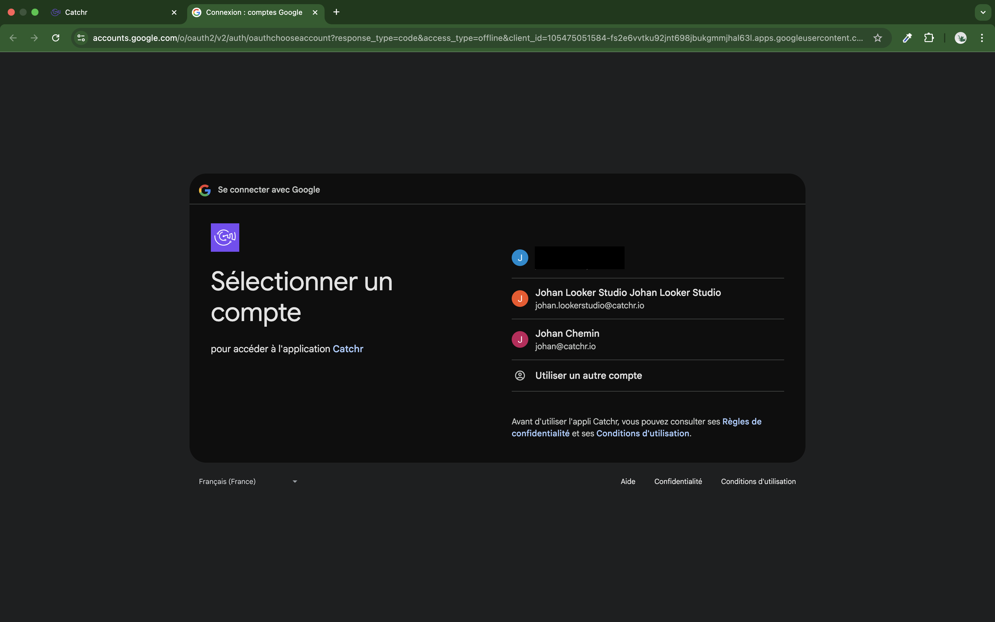Open the eyedropper extension icon
Viewport: 995px width, 622px height.
tap(907, 38)
